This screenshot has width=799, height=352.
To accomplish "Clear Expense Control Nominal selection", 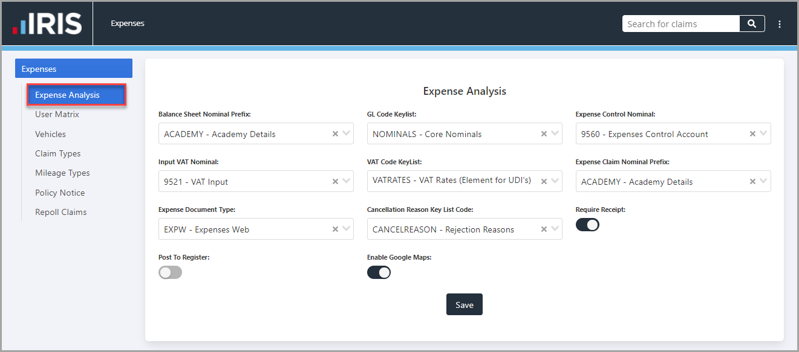I will pyautogui.click(x=752, y=134).
